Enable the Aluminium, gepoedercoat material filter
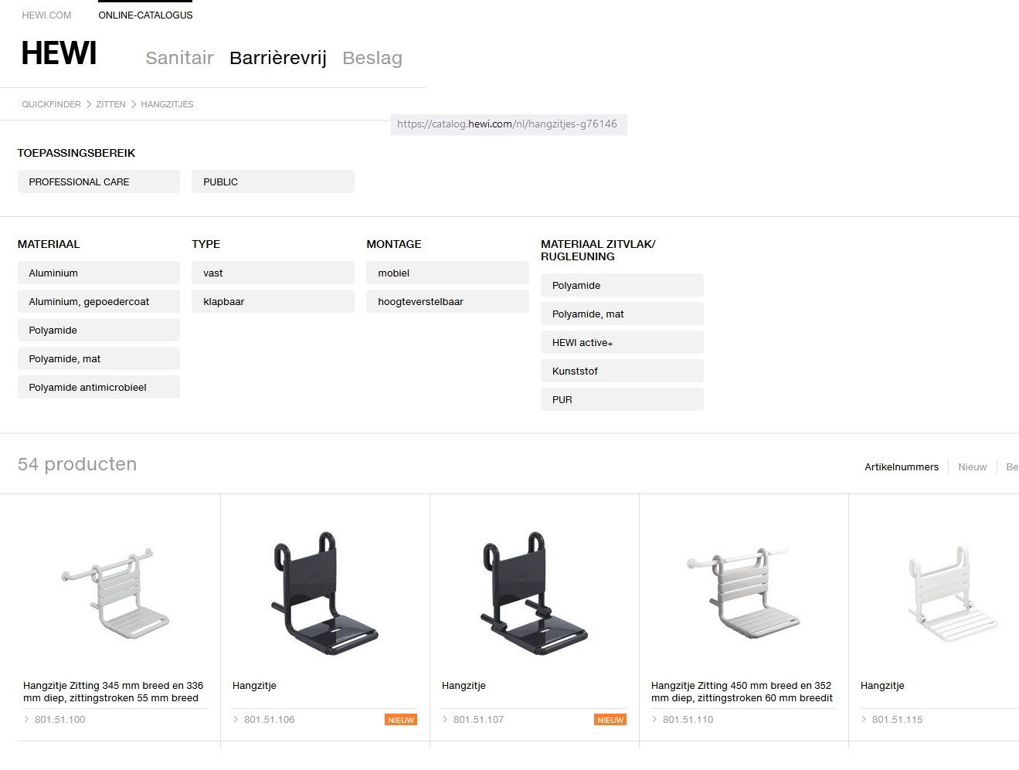Image resolution: width=1019 pixels, height=770 pixels. coord(98,301)
